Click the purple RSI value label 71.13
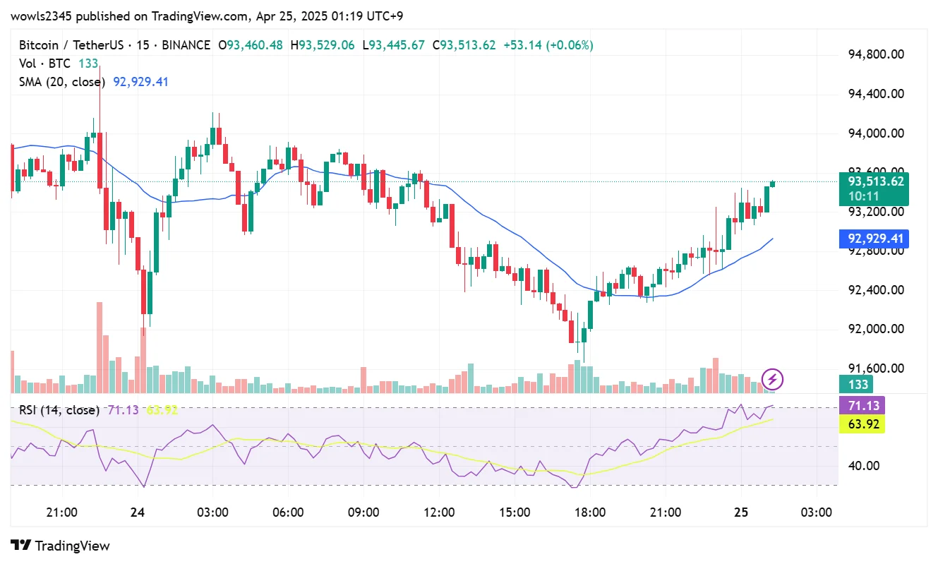938x564 pixels. point(861,406)
